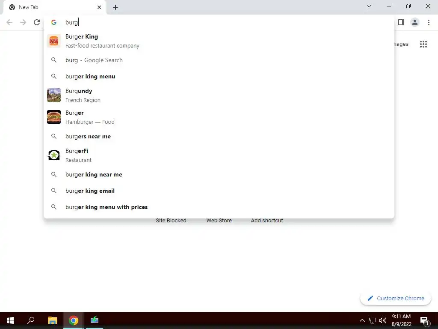Click magnifier icon beside 'burgers near me'

click(x=54, y=136)
